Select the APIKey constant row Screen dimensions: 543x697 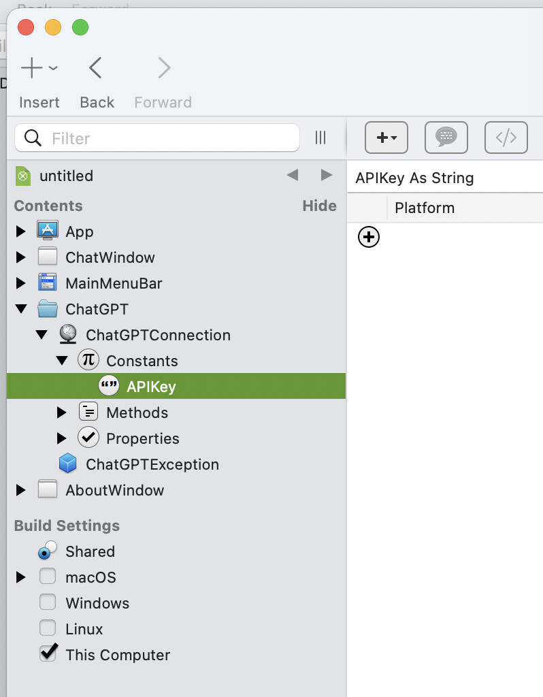click(x=176, y=386)
